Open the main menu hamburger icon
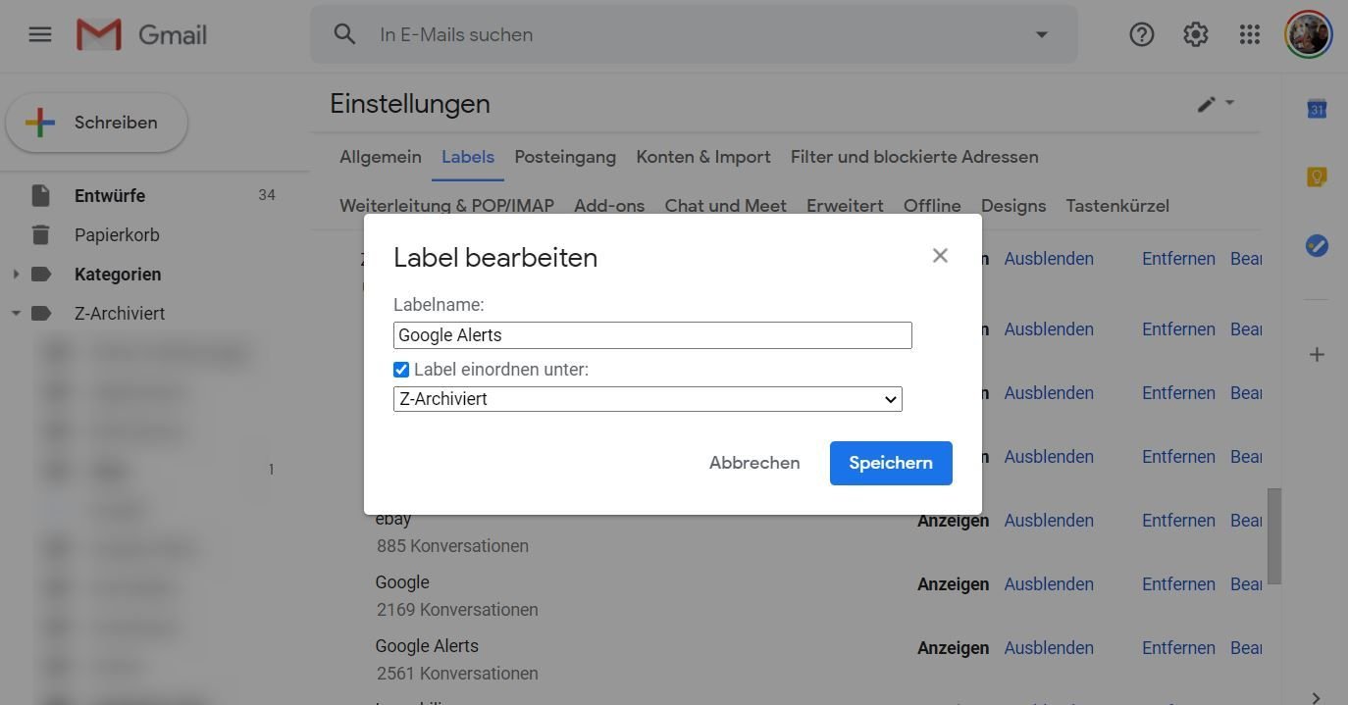 click(x=39, y=35)
